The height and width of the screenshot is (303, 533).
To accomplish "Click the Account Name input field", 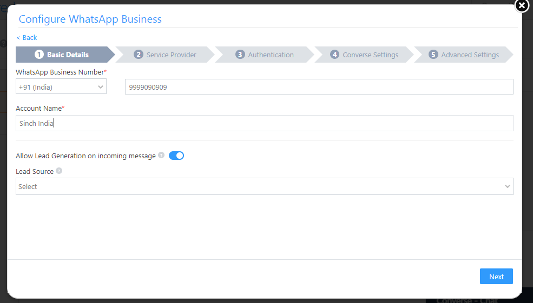I will 265,123.
